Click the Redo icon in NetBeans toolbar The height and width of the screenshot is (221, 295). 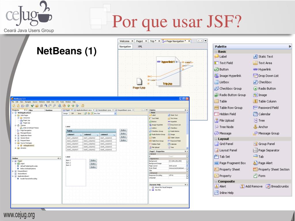coord(50,106)
